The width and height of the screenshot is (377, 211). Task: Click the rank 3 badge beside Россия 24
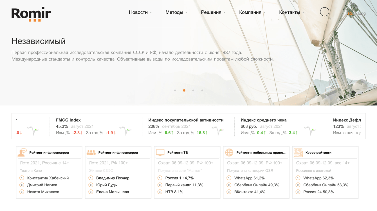[x=298, y=192]
